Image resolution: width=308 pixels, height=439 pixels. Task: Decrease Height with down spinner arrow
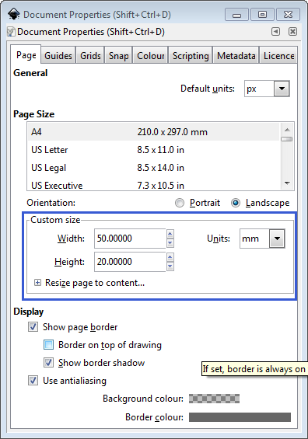click(170, 267)
